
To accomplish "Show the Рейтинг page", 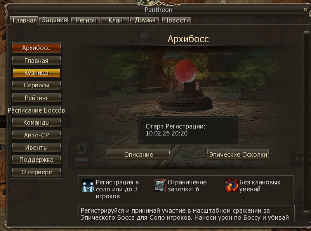I will (x=36, y=98).
